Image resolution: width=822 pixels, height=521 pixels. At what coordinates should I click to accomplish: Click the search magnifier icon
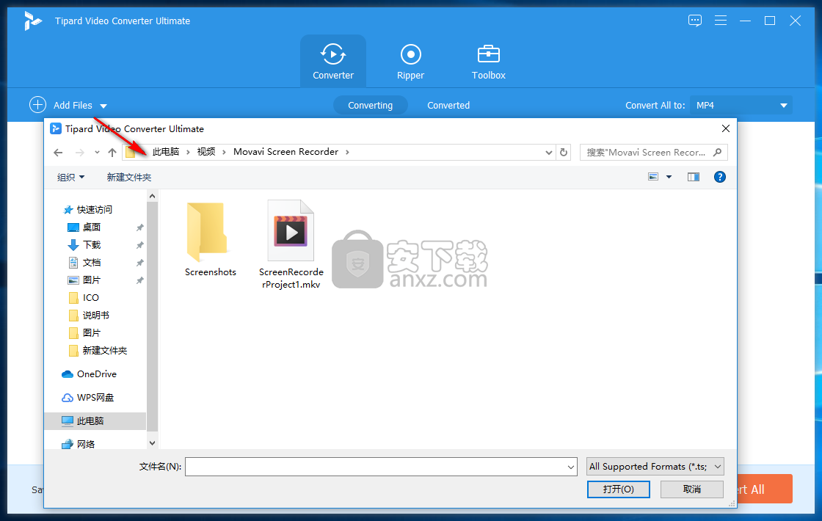pos(718,152)
